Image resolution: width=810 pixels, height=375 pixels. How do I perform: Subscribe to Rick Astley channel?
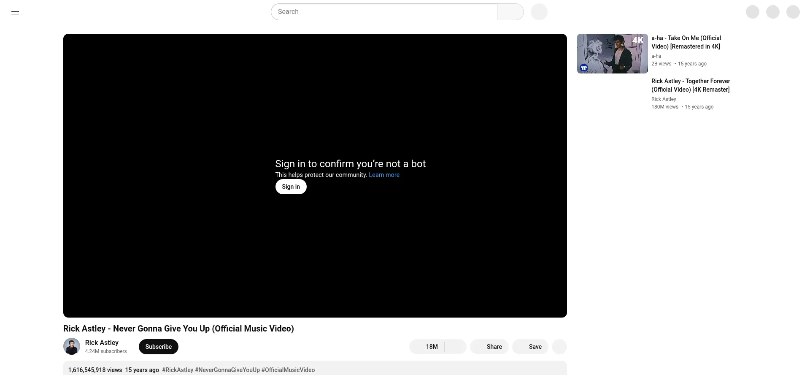[x=159, y=347]
